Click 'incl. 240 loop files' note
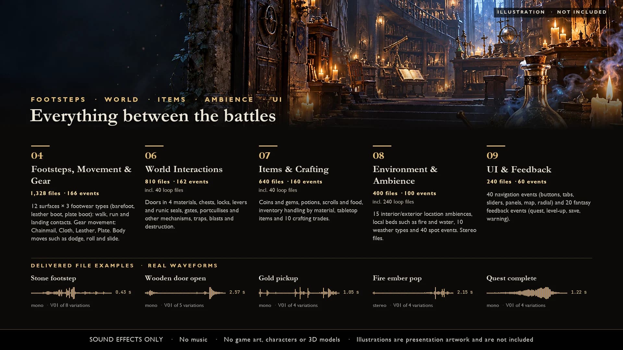623x350 pixels. point(393,202)
